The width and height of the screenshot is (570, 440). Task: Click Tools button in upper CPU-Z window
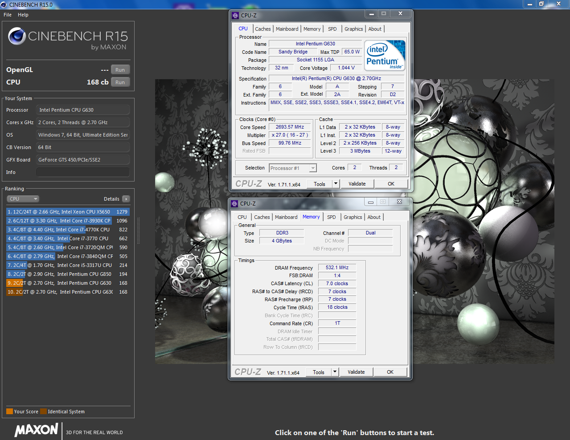(320, 184)
